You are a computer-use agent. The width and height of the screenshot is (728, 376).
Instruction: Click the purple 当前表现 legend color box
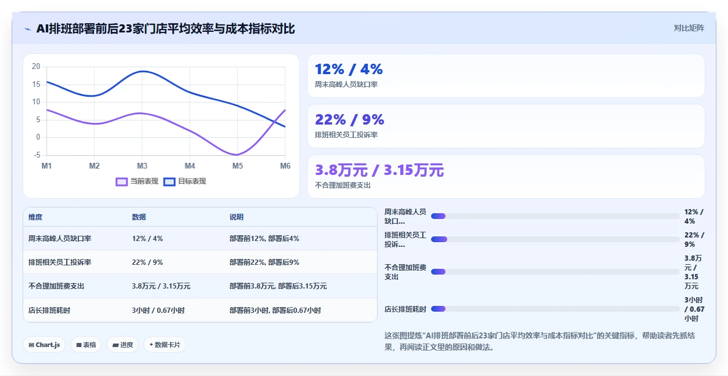(x=122, y=181)
